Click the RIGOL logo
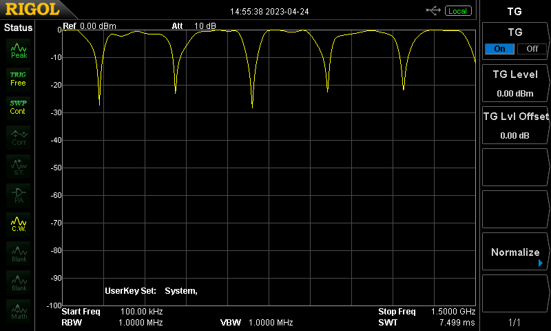The image size is (551, 331). click(x=32, y=10)
